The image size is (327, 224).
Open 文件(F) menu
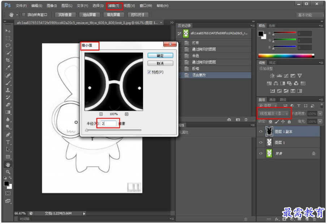point(21,6)
